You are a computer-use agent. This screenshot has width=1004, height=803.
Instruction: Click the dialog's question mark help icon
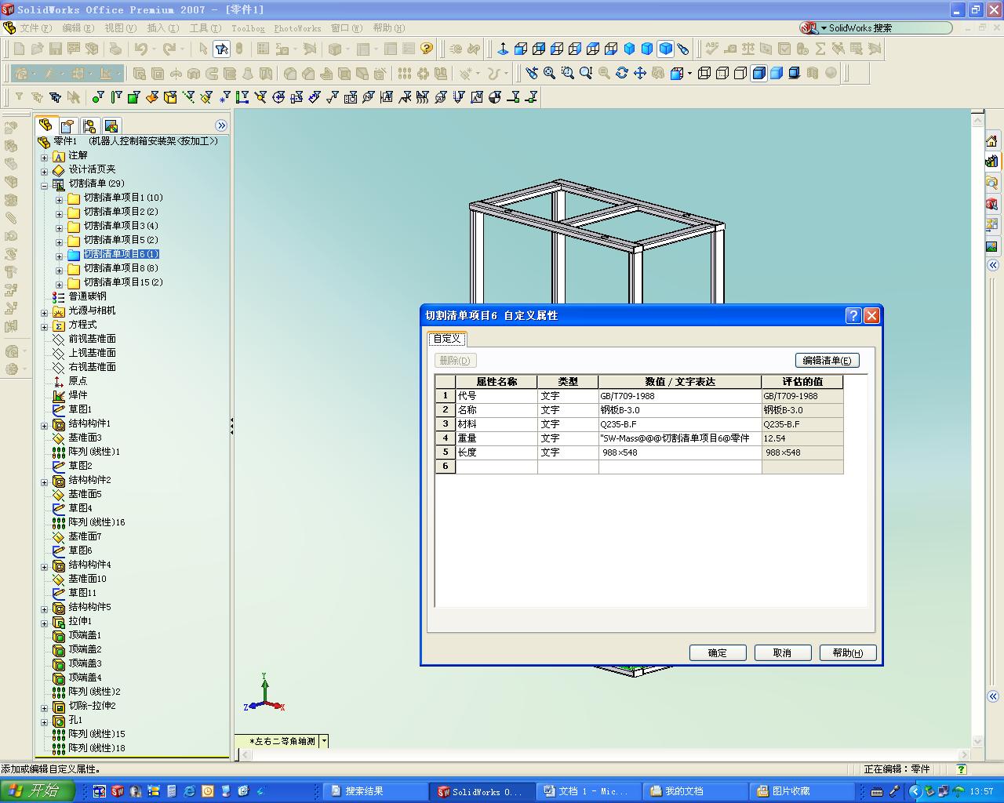pos(854,315)
